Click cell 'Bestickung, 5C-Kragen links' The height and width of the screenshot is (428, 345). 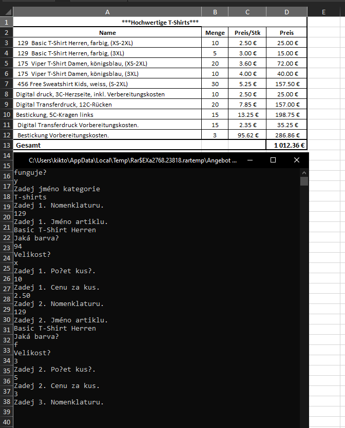coord(107,115)
